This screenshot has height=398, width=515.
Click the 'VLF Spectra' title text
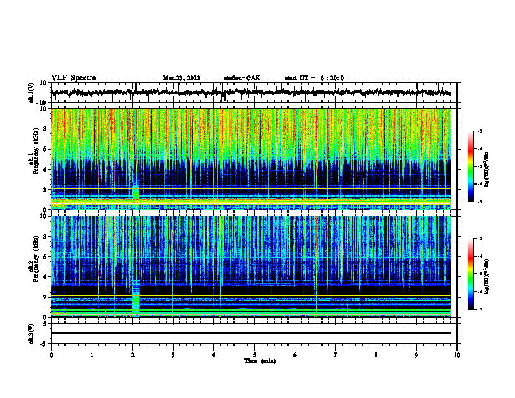(x=73, y=78)
